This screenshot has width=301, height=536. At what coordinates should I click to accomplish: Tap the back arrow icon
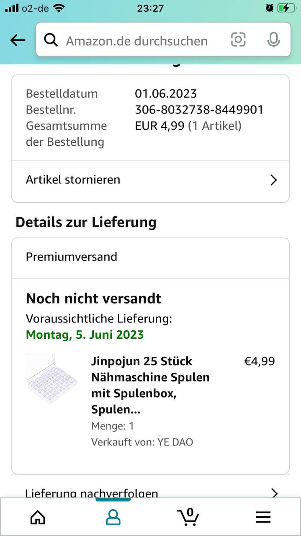click(18, 40)
